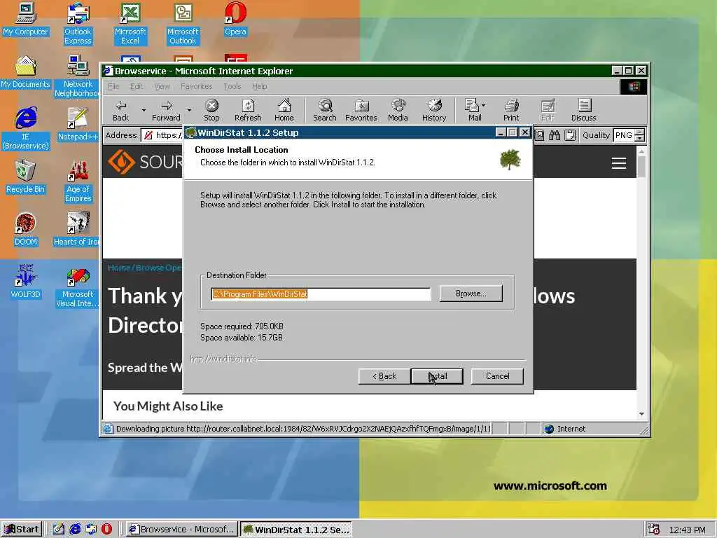The width and height of the screenshot is (717, 538).
Task: Click the Quality PNG value field
Action: [624, 135]
